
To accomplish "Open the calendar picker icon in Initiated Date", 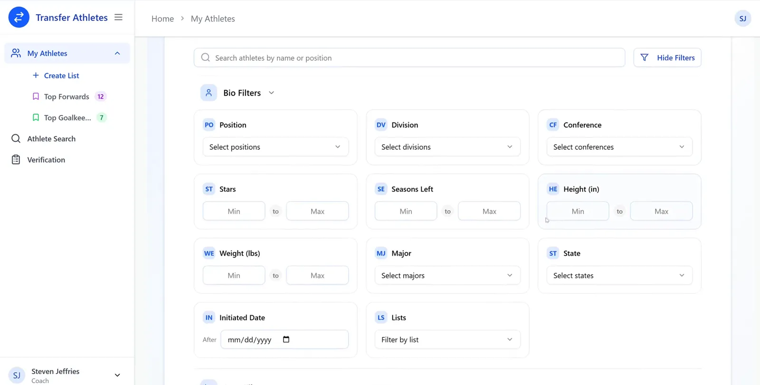I will [x=286, y=339].
